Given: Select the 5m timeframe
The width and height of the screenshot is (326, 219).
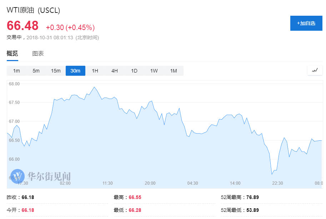Looking at the screenshot, I should (x=36, y=71).
